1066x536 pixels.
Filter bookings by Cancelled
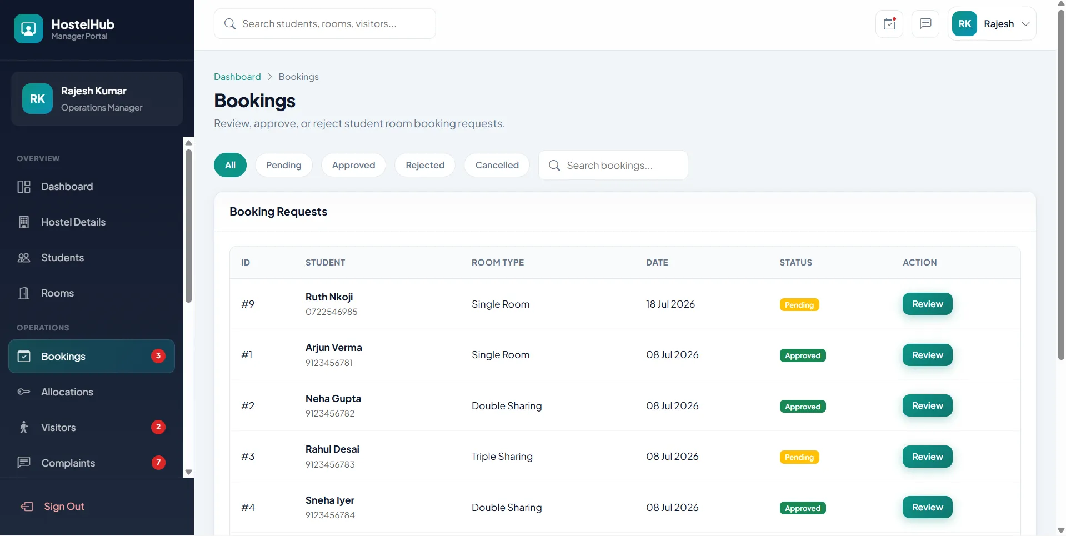pos(497,165)
